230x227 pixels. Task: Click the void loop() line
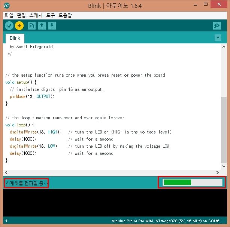19,125
